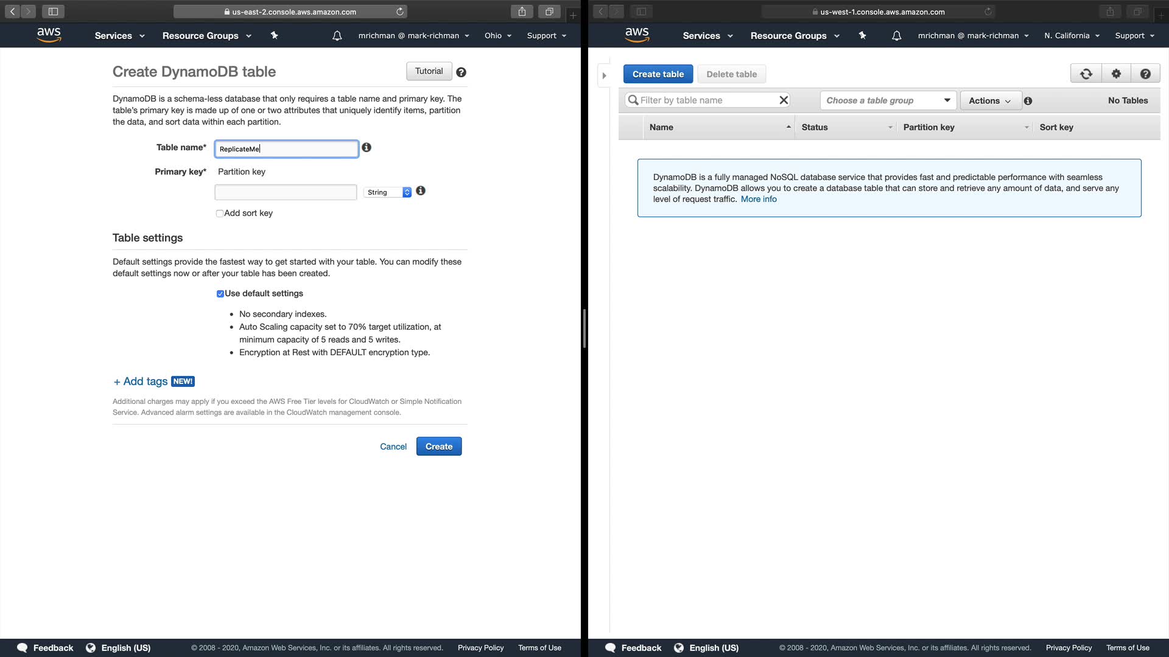Expand the collapsed left navigation arrow
This screenshot has width=1169, height=657.
coord(604,76)
